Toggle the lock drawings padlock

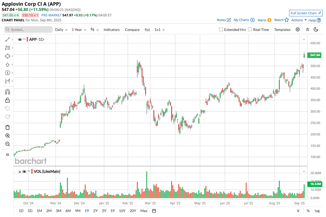[7, 100]
